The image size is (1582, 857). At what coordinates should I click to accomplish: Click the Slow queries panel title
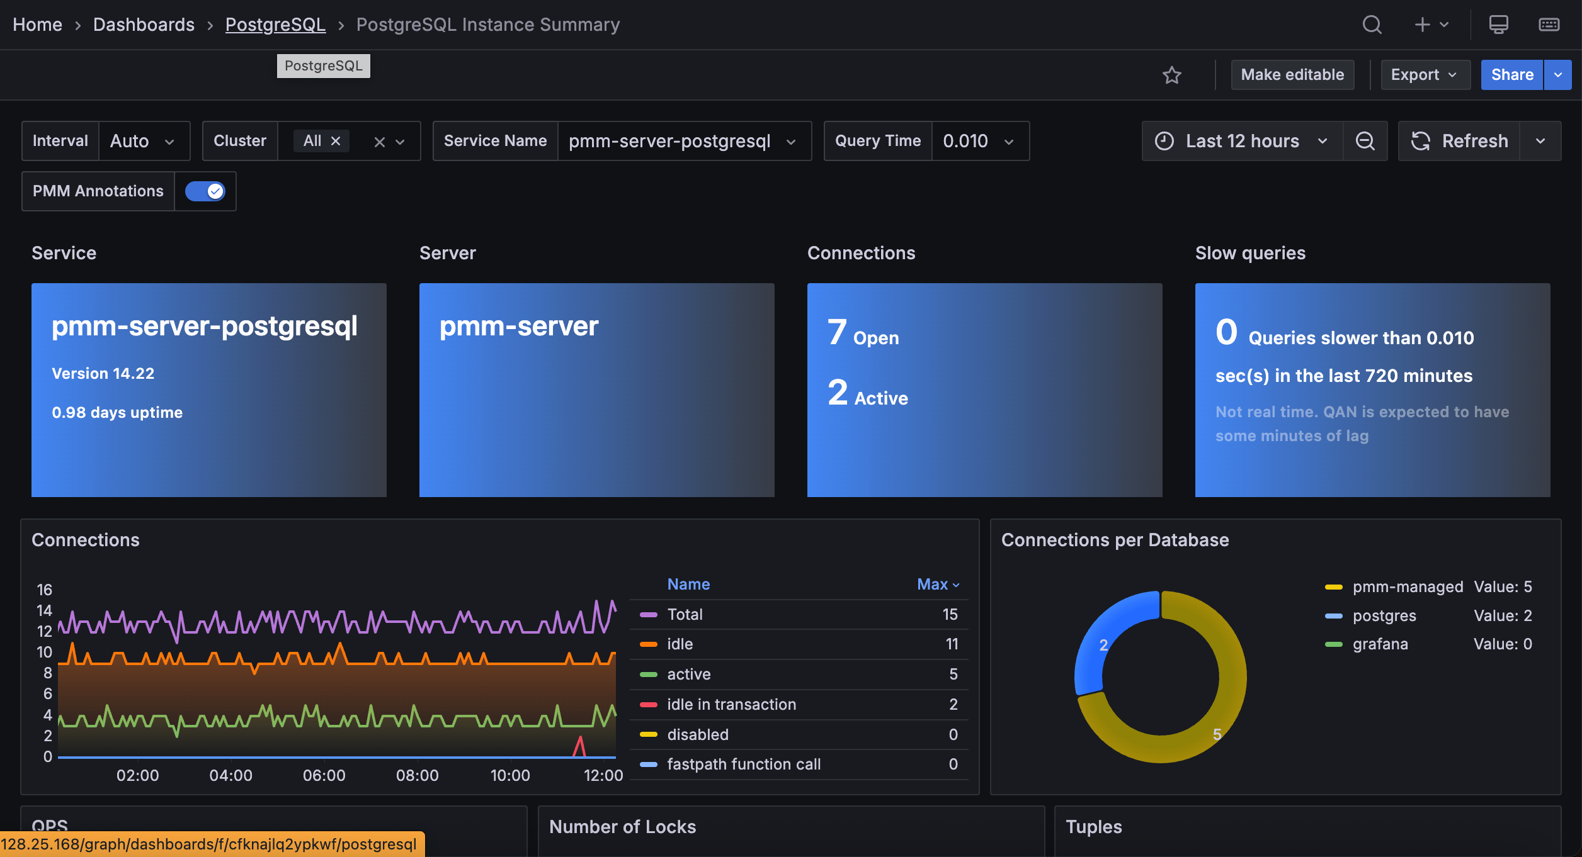pos(1250,253)
